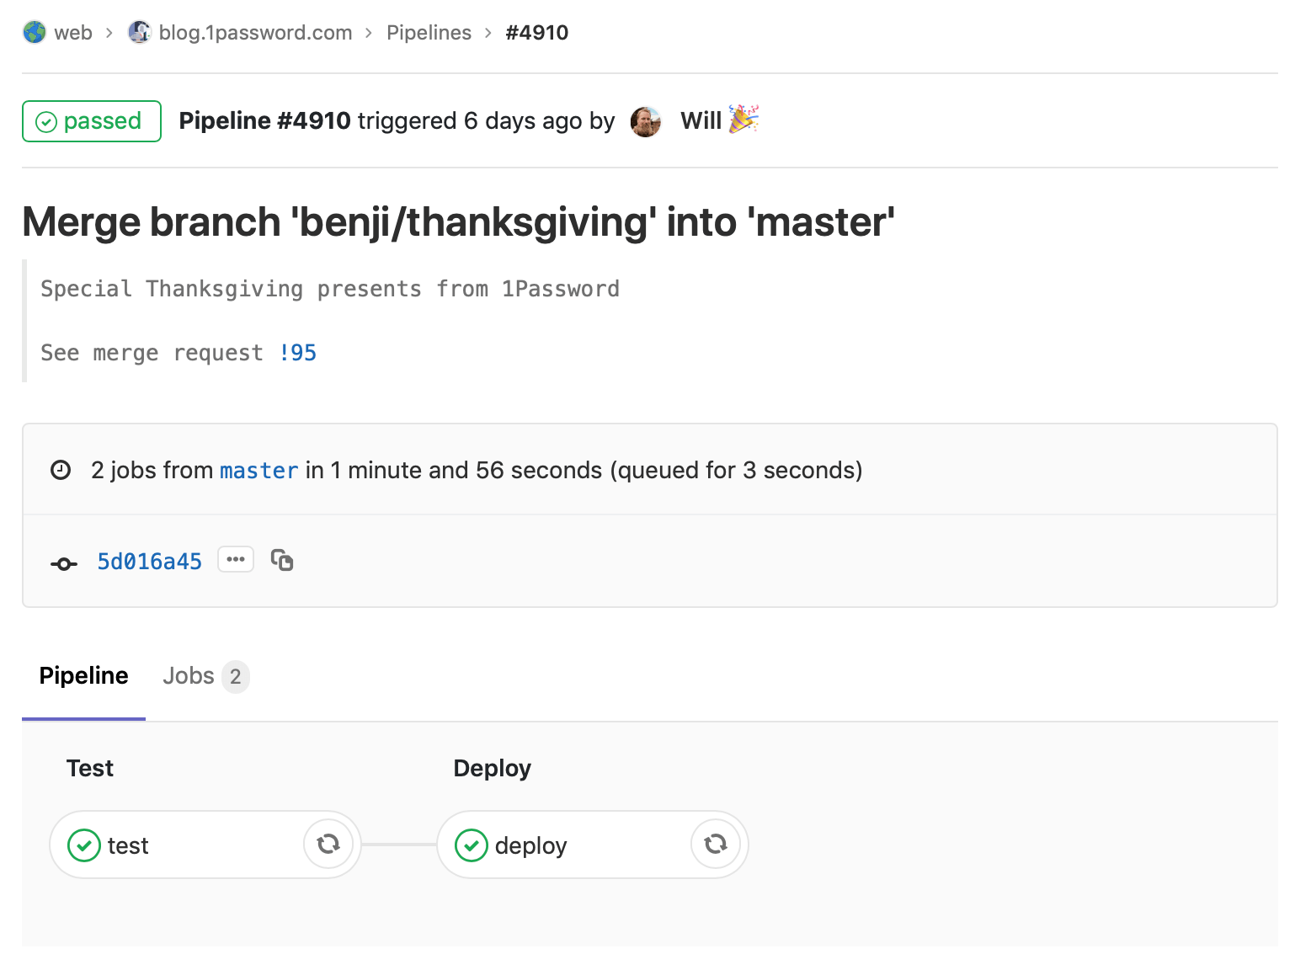
Task: Click the passed status badge
Action: pyautogui.click(x=91, y=121)
